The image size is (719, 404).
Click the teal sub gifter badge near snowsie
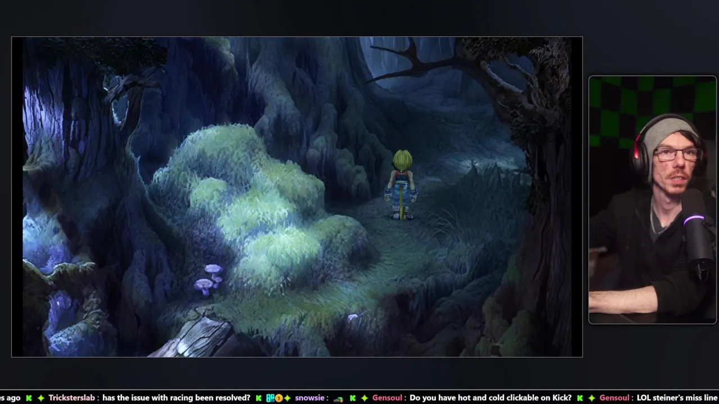[x=270, y=398]
